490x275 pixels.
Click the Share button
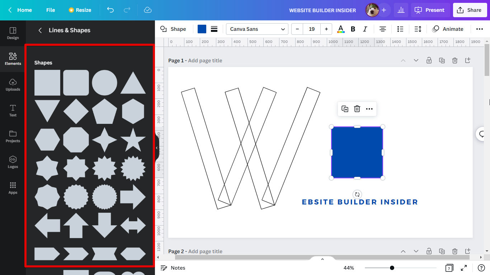tap(470, 10)
